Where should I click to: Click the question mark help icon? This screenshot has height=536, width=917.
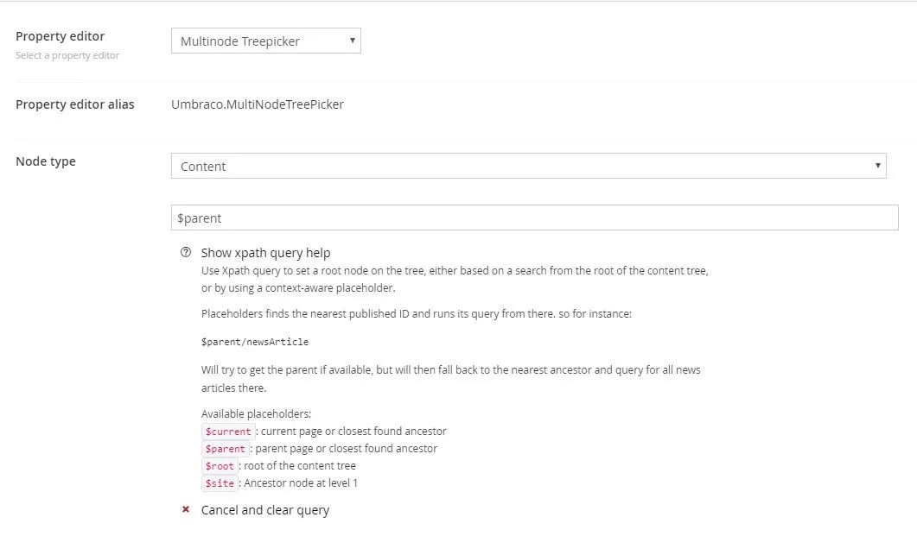[x=185, y=253]
